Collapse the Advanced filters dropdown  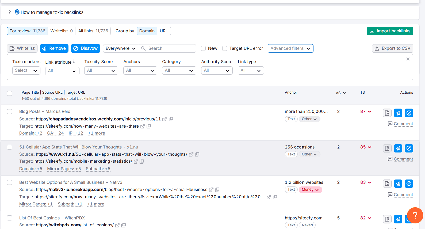coord(290,48)
